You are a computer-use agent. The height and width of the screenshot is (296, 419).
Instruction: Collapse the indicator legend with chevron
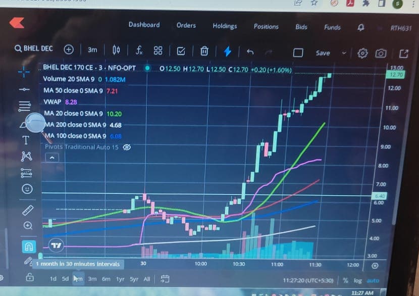52,158
